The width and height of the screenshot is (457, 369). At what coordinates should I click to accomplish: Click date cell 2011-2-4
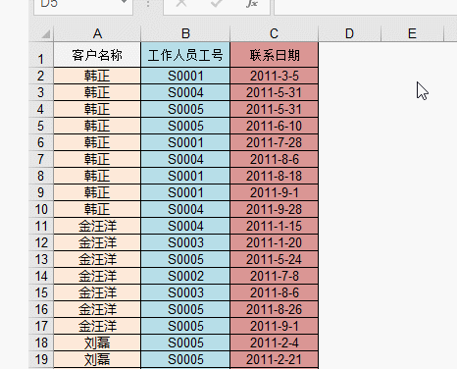[x=274, y=343]
